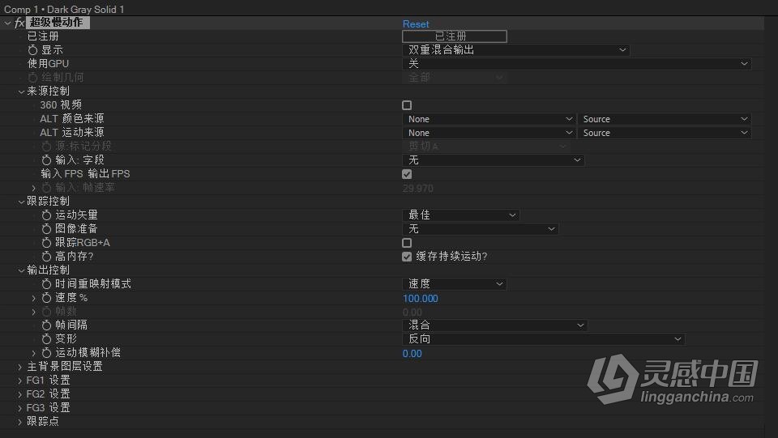Collapse the 跟踪控制 section

[x=21, y=201]
